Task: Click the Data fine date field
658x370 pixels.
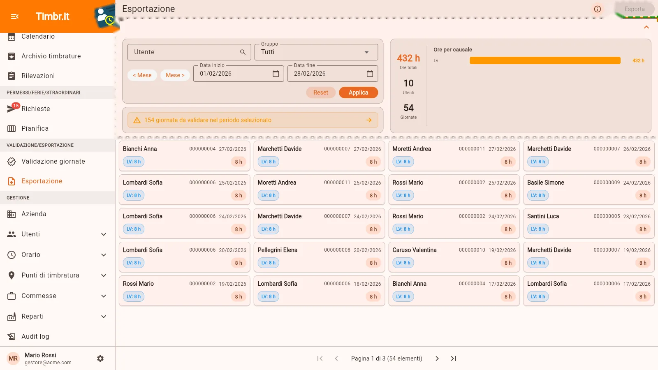Action: click(x=332, y=74)
